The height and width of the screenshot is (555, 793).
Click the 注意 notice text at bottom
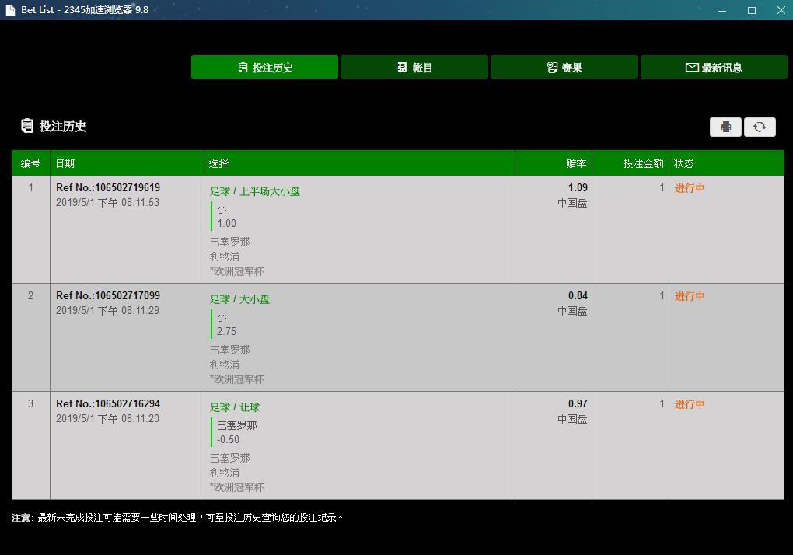click(x=177, y=518)
